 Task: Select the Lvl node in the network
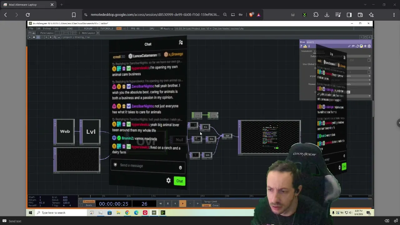click(x=90, y=132)
